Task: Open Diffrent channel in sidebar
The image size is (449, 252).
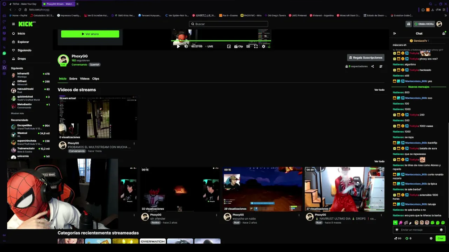Action: (x=30, y=83)
